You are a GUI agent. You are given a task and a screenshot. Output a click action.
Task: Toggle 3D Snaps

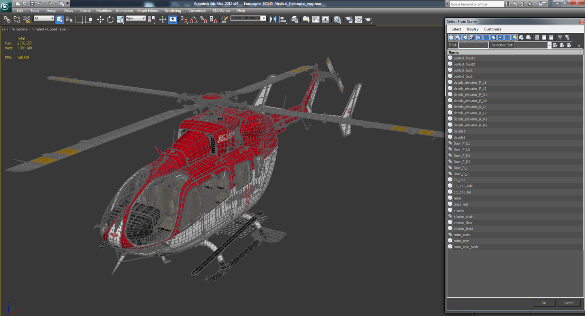pos(184,19)
